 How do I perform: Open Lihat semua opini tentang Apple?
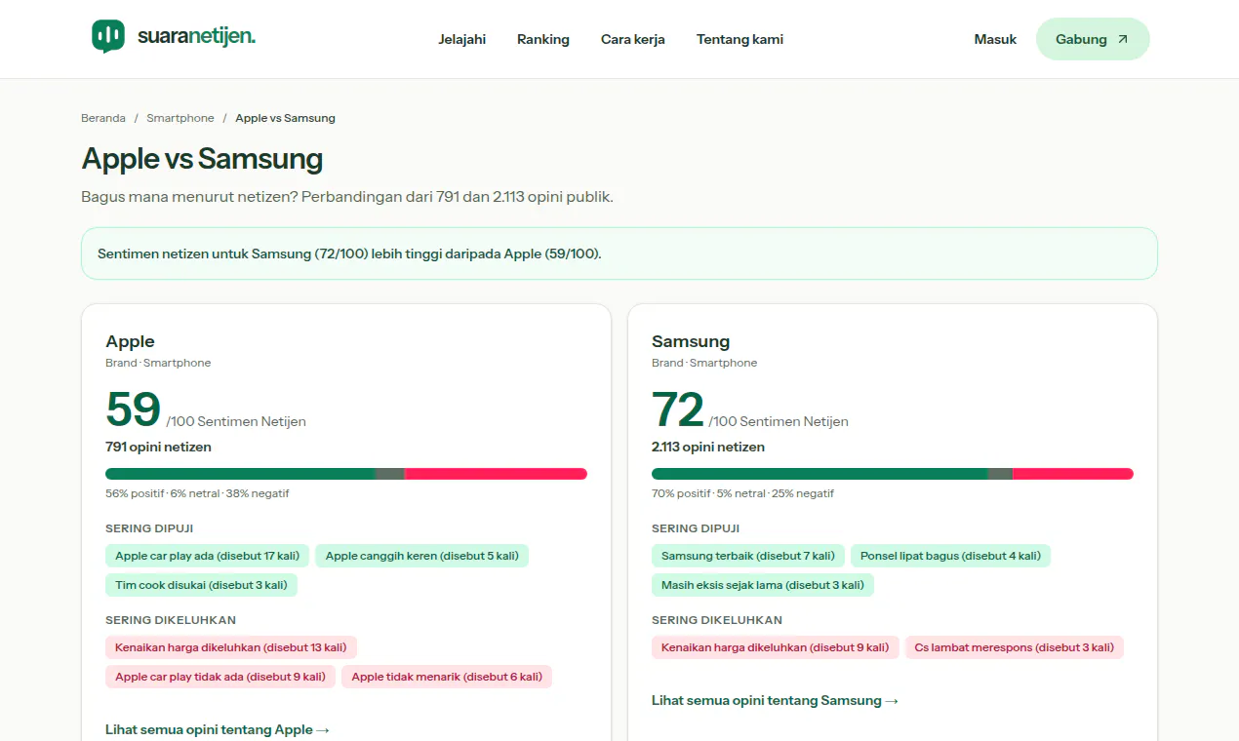(x=218, y=729)
